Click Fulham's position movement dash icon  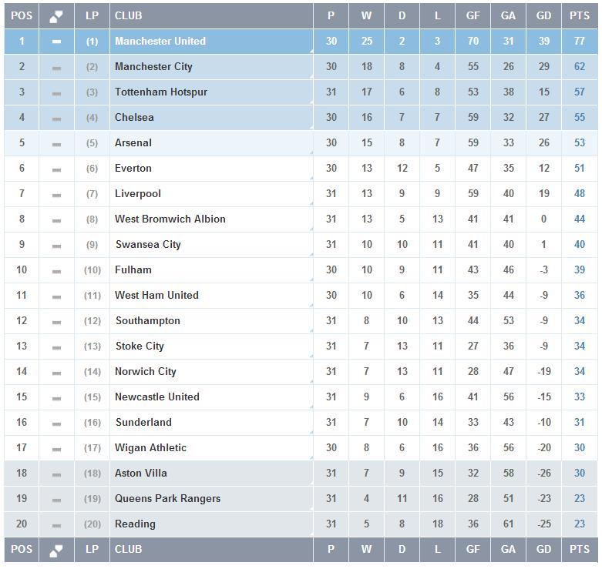56,270
